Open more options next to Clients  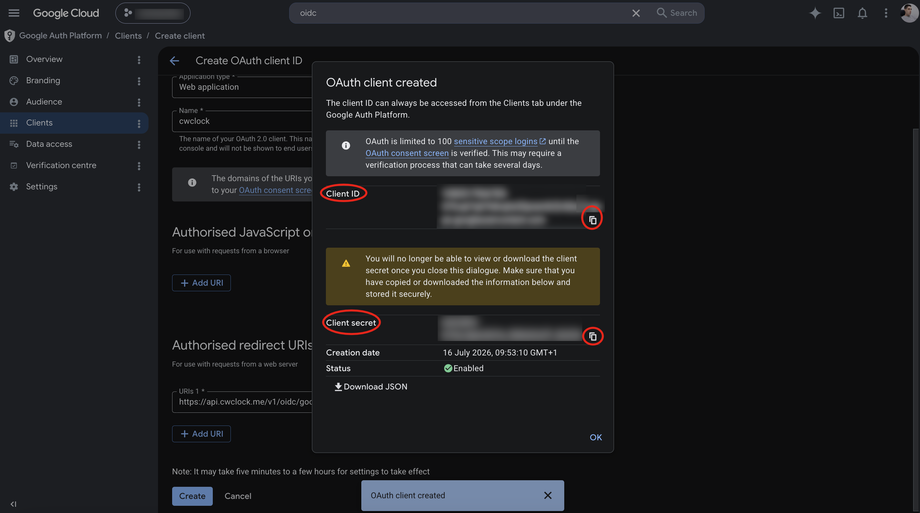click(139, 123)
